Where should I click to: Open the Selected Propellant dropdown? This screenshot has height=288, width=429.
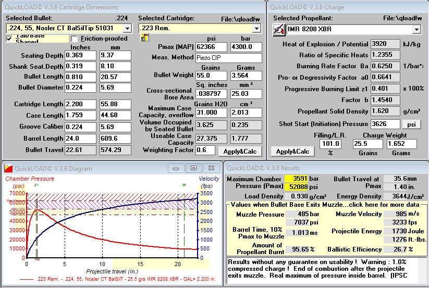[x=416, y=29]
